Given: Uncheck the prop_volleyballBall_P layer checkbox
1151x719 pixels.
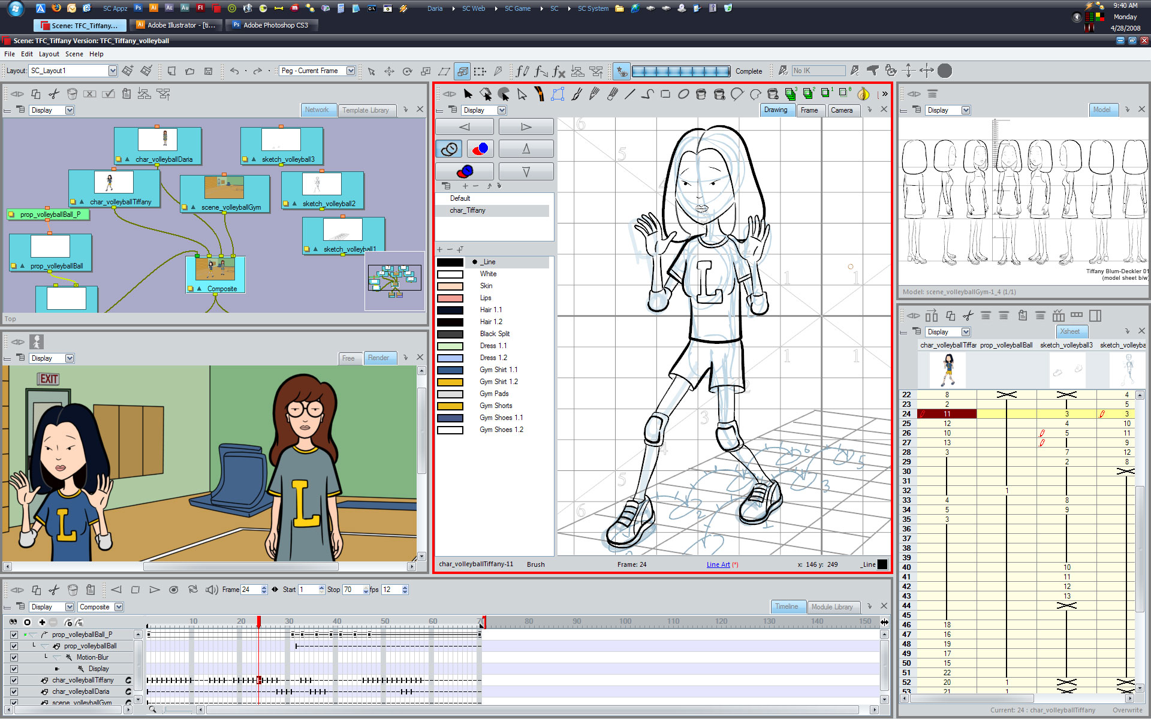Looking at the screenshot, I should (x=14, y=635).
